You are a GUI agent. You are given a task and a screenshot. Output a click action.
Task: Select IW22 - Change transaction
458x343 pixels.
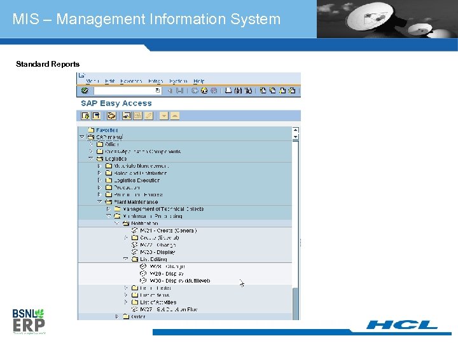[158, 245]
